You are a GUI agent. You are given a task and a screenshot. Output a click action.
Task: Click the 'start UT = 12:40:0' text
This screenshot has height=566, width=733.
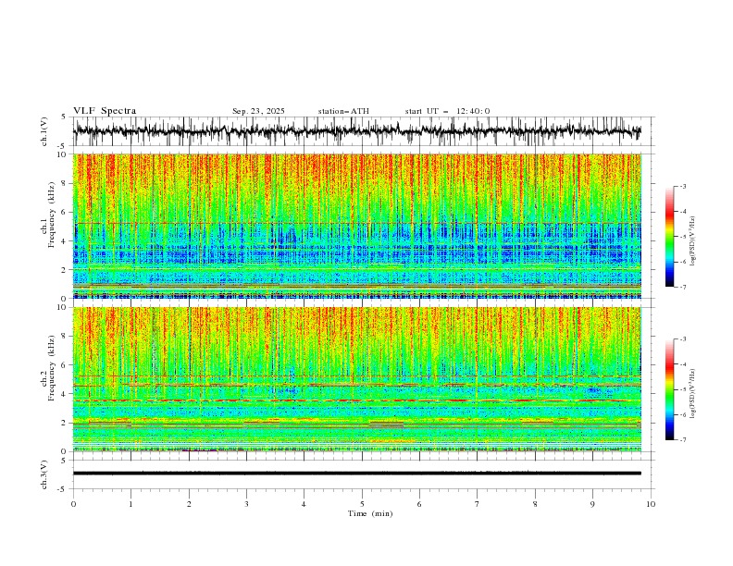click(x=447, y=111)
